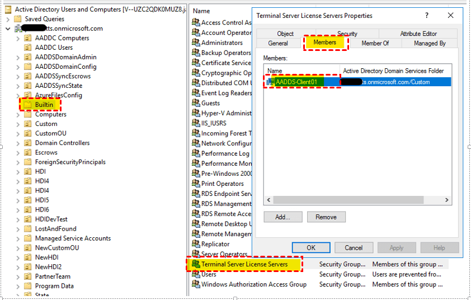This screenshot has height=300, width=471.
Task: Expand the PartnerTeam node
Action: click(x=18, y=277)
